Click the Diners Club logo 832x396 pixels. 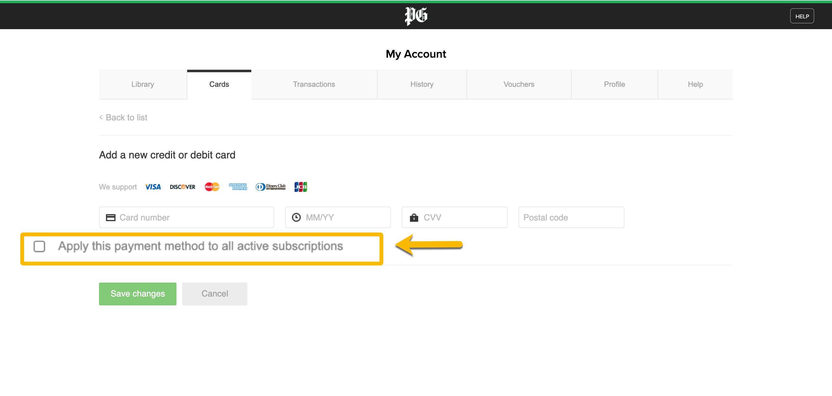tap(271, 187)
